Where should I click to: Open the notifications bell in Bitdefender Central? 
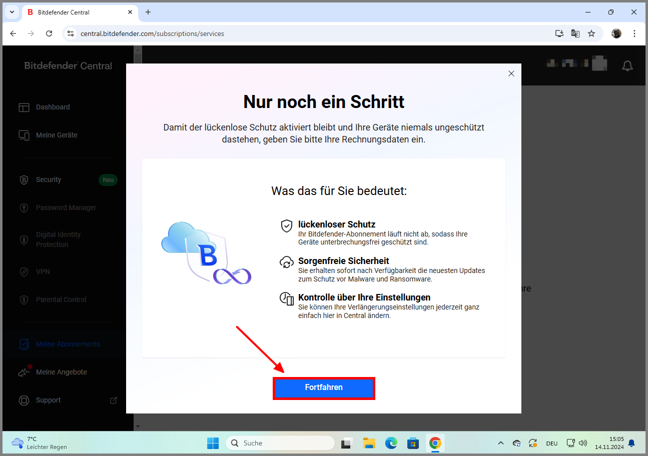coord(627,65)
